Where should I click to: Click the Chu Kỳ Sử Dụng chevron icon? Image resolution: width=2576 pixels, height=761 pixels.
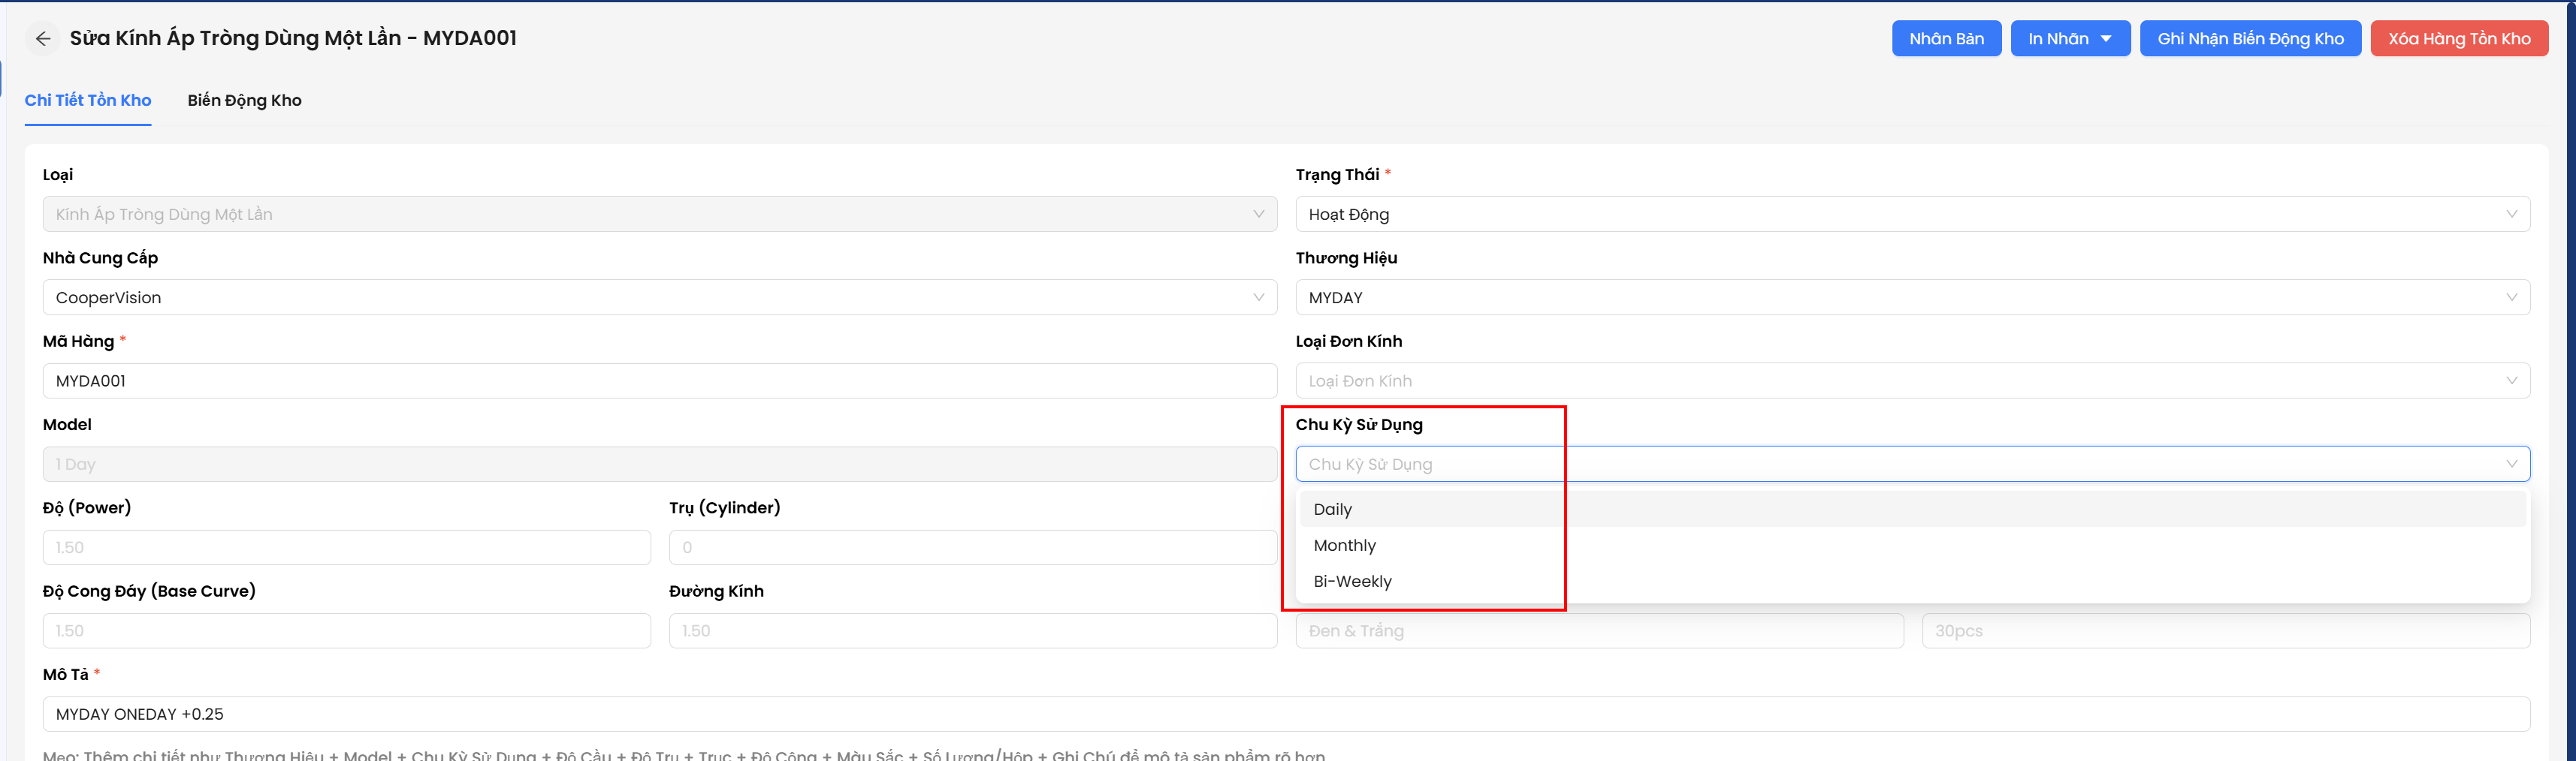2511,465
